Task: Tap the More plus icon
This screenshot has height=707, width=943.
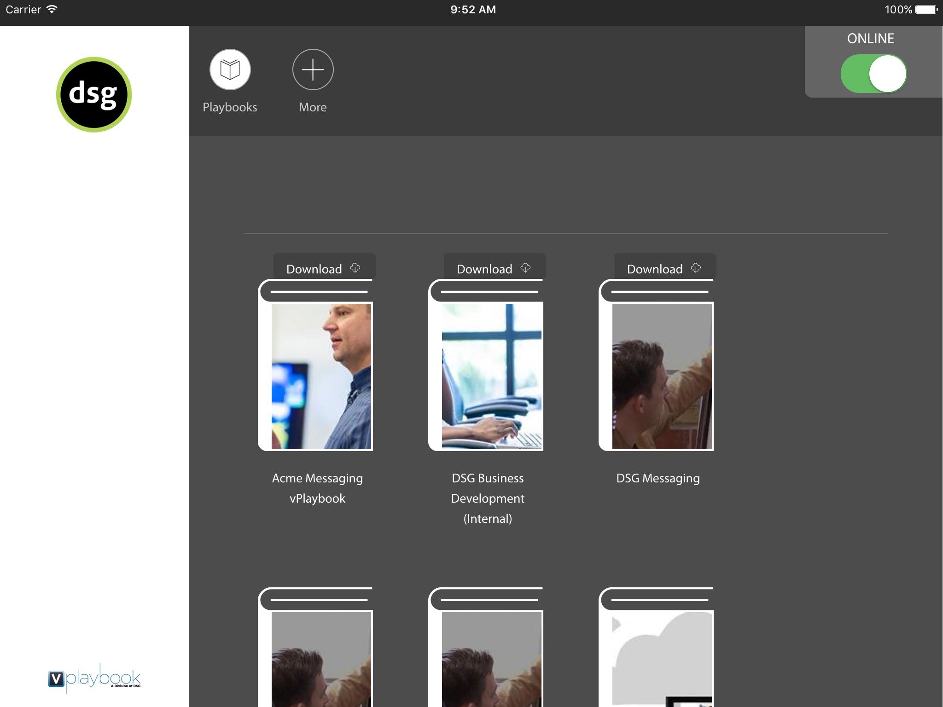Action: click(x=313, y=70)
